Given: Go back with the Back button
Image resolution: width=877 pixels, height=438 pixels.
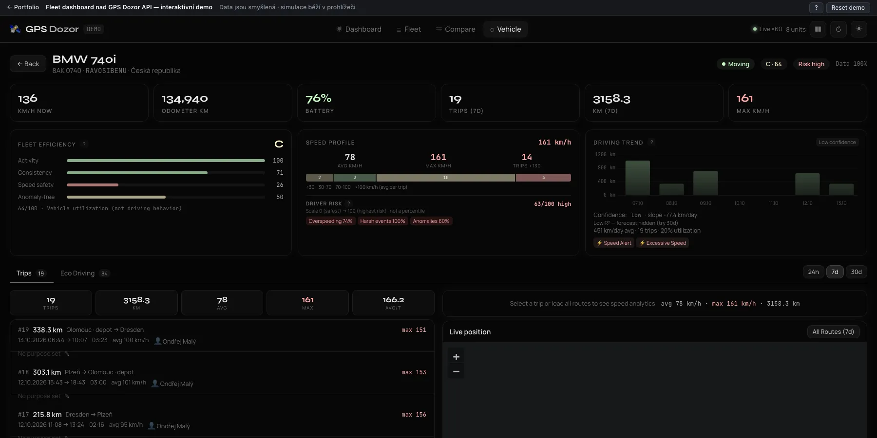Looking at the screenshot, I should pyautogui.click(x=28, y=64).
